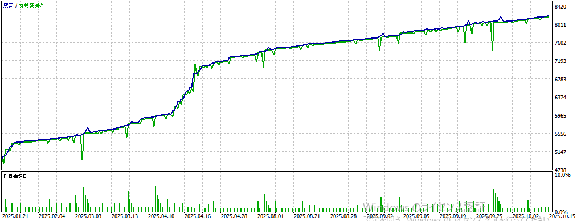The width and height of the screenshot is (577, 221).
Task: Click the 2025.04.16 date label
Action: 198,216
